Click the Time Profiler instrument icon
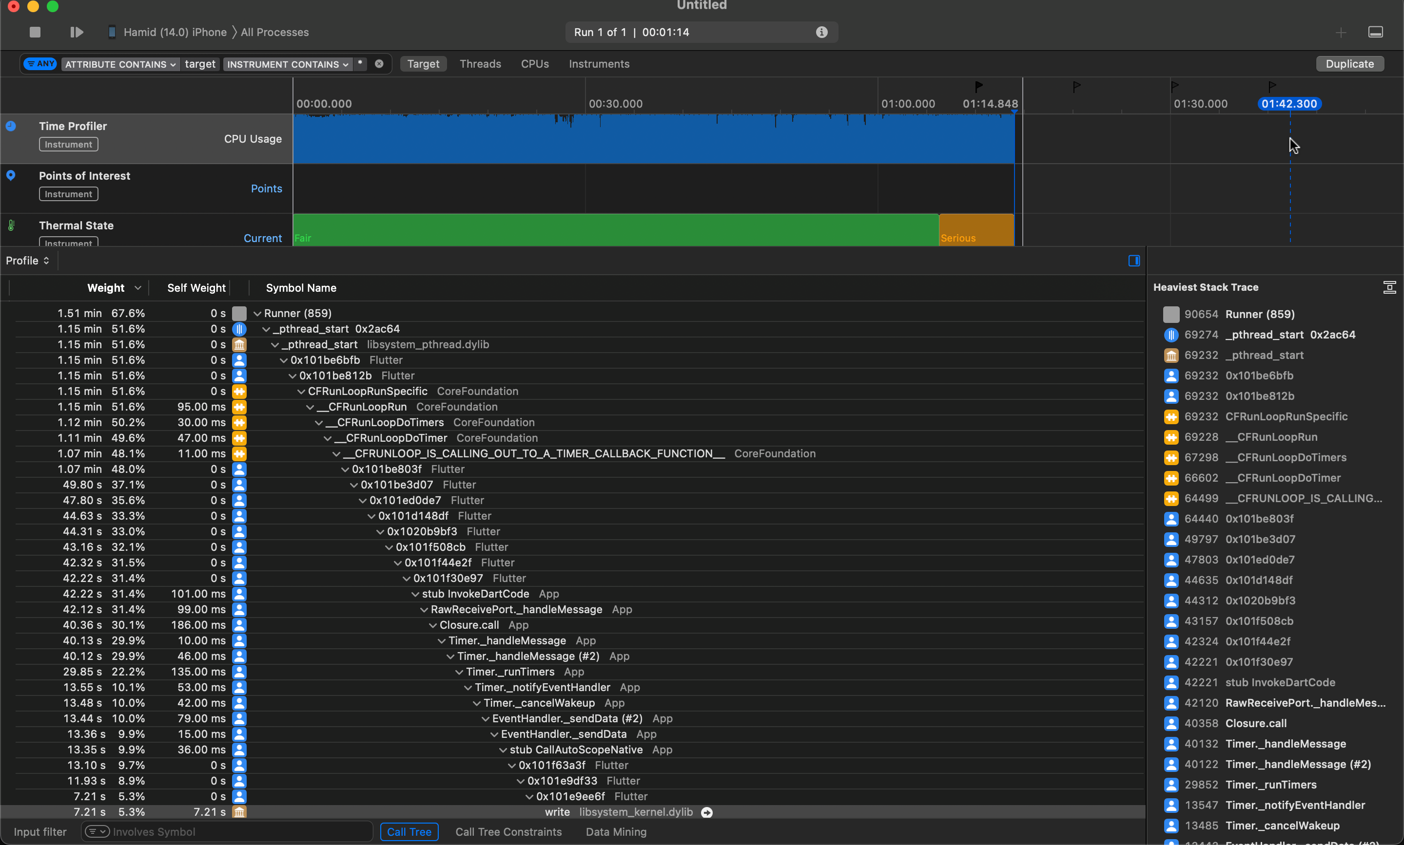Image resolution: width=1404 pixels, height=845 pixels. point(11,127)
